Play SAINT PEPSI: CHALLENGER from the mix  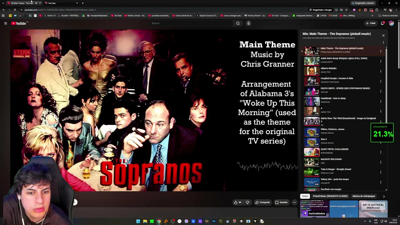(x=342, y=152)
